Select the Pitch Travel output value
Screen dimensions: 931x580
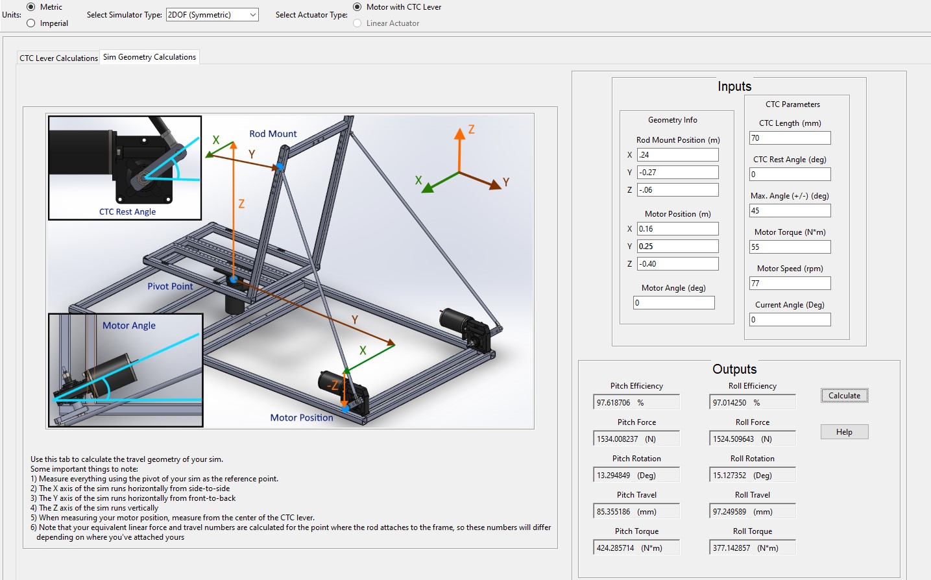click(x=636, y=512)
